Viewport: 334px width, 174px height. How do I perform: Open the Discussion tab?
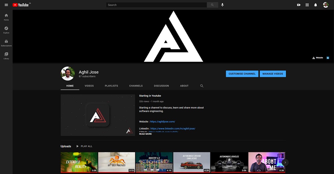click(x=161, y=86)
